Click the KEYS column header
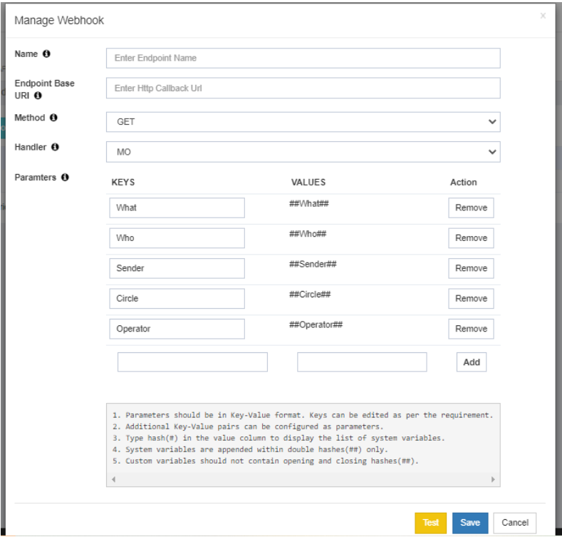 [123, 183]
